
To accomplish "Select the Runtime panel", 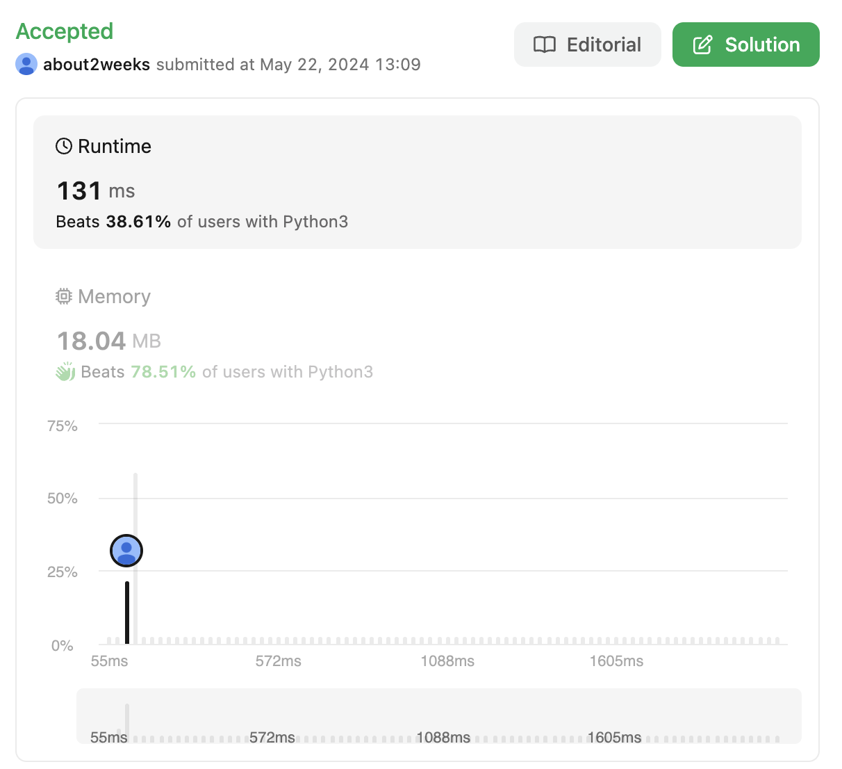I will click(x=418, y=182).
